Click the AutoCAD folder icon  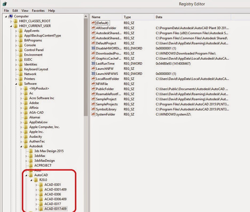[x=31, y=175]
